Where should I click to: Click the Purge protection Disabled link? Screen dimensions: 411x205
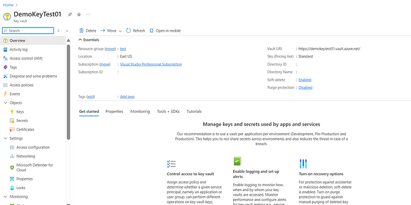pos(305,88)
